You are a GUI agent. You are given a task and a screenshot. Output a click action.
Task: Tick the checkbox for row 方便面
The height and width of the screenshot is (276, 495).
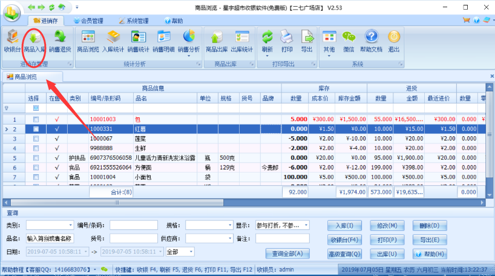[x=36, y=168]
